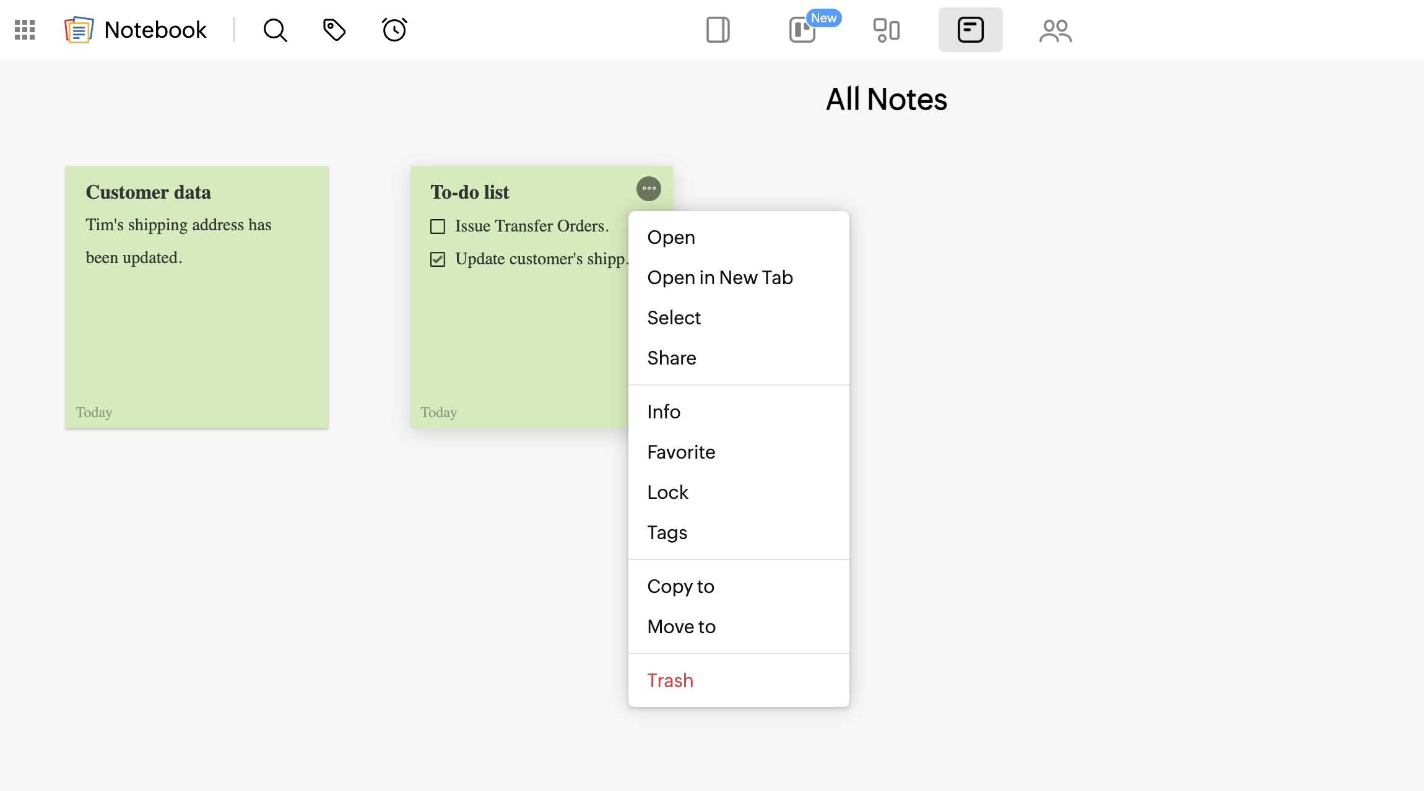Switch to the notebooks view icon

(x=718, y=30)
